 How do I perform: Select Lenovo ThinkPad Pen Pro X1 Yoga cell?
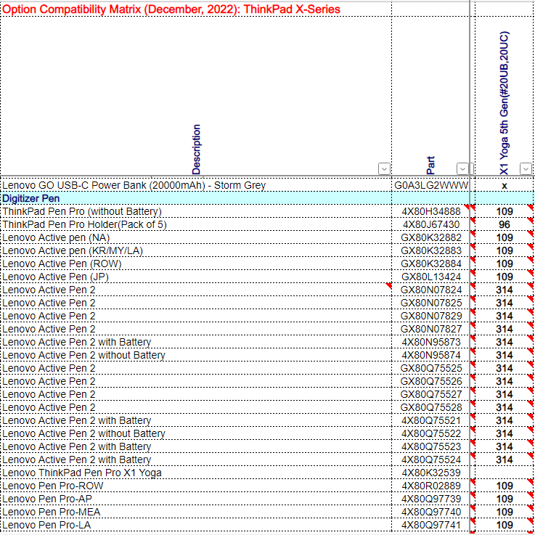click(196, 473)
